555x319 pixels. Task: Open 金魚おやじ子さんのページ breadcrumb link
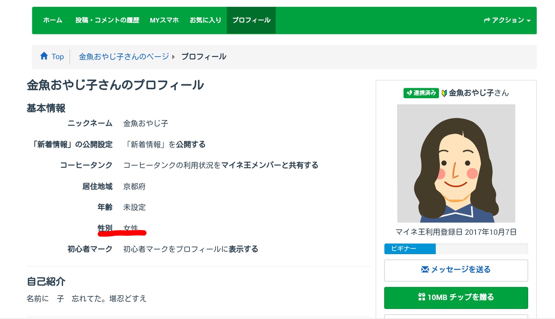point(124,57)
